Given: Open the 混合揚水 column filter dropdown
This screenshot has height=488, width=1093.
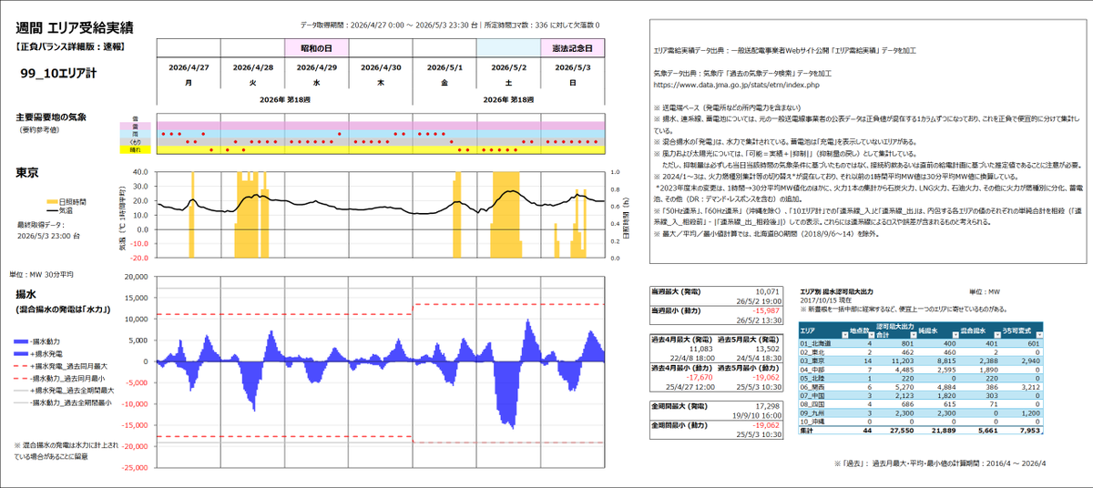Looking at the screenshot, I should (997, 335).
